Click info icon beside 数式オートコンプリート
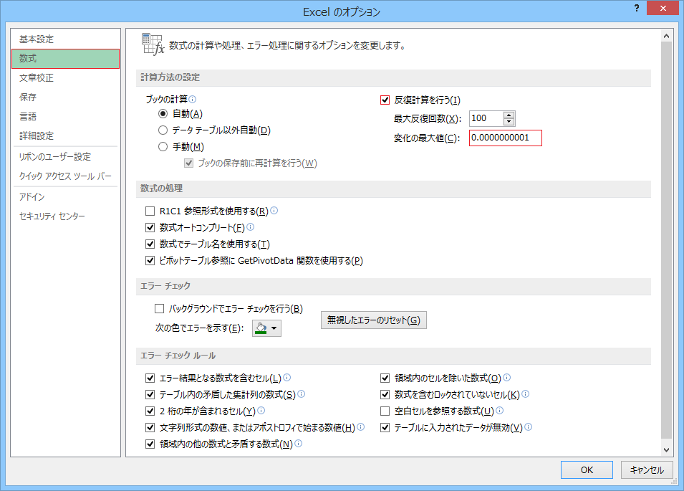The image size is (684, 491). click(x=251, y=227)
